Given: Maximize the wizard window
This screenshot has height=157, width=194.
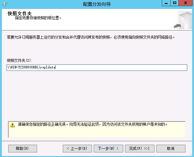Looking at the screenshot, I should pyautogui.click(x=175, y=3).
